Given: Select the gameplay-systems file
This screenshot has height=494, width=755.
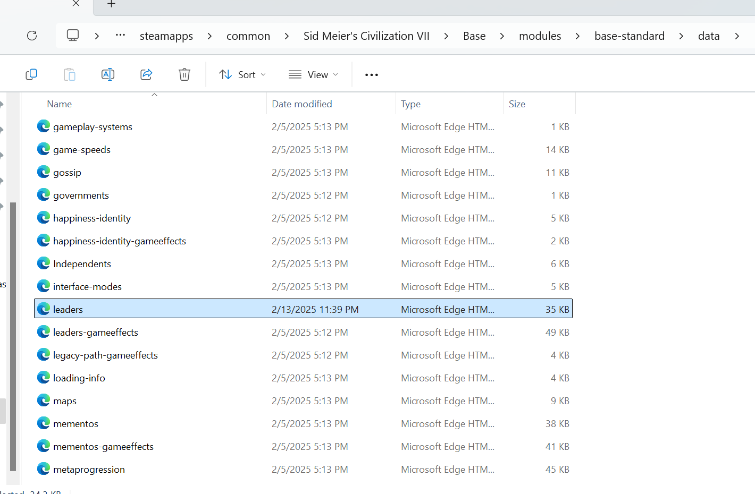Looking at the screenshot, I should click(93, 127).
